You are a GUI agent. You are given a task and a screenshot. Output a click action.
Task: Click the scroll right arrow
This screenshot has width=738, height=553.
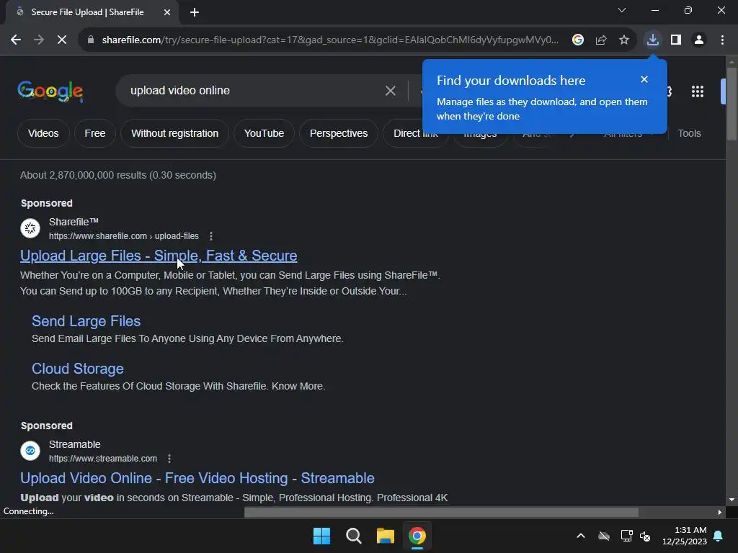tap(720, 512)
